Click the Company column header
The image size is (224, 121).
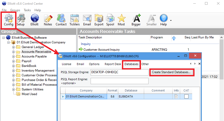tap(86, 90)
